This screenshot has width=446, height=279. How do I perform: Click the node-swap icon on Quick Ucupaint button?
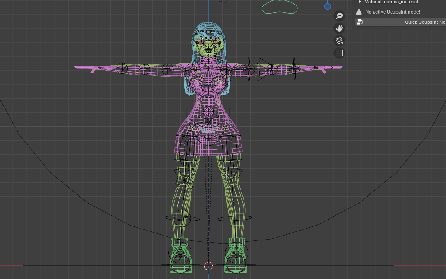coord(359,22)
